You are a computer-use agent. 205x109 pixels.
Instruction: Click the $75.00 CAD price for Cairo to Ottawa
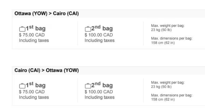tap(32, 92)
